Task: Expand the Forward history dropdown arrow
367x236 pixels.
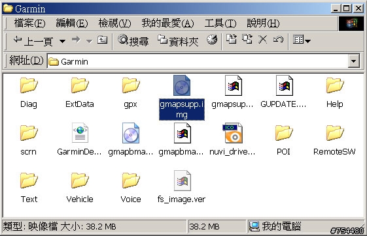Action: click(x=89, y=42)
